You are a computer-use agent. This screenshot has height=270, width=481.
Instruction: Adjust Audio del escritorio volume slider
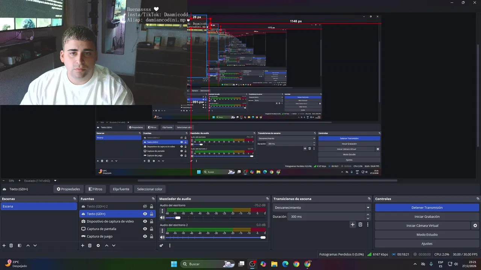[216, 217]
